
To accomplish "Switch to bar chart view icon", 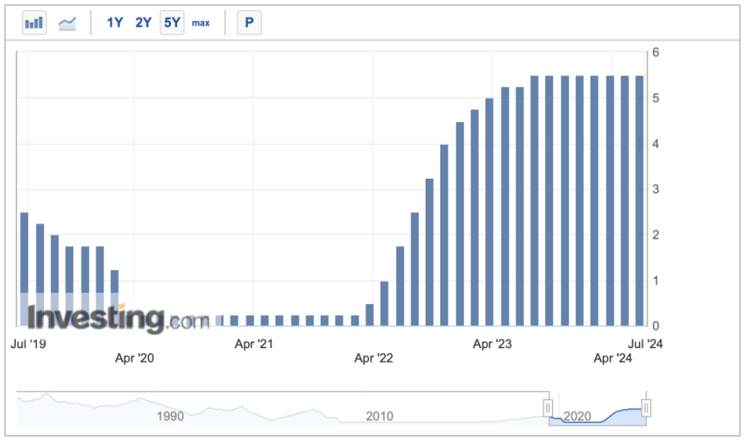I will click(x=34, y=23).
